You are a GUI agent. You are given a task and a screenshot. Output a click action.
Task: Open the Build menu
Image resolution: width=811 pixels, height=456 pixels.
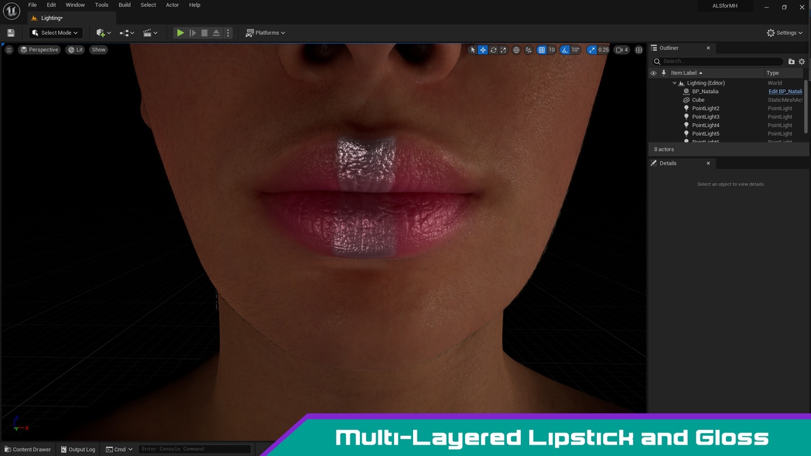point(124,5)
